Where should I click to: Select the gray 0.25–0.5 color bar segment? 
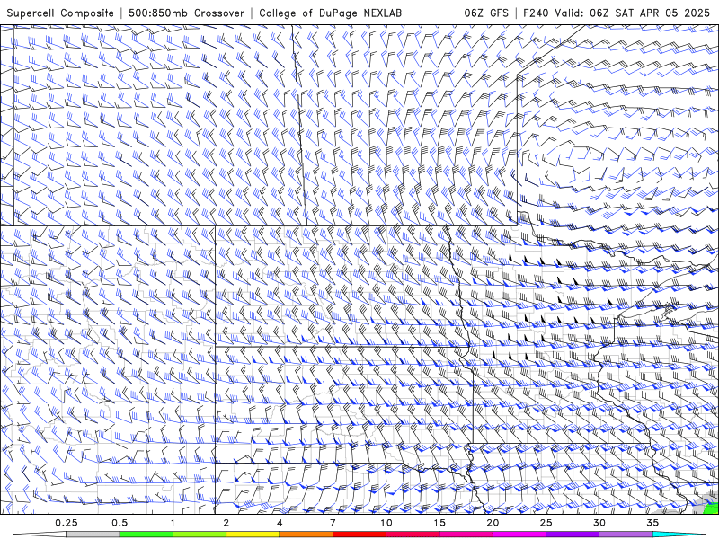tap(93, 535)
